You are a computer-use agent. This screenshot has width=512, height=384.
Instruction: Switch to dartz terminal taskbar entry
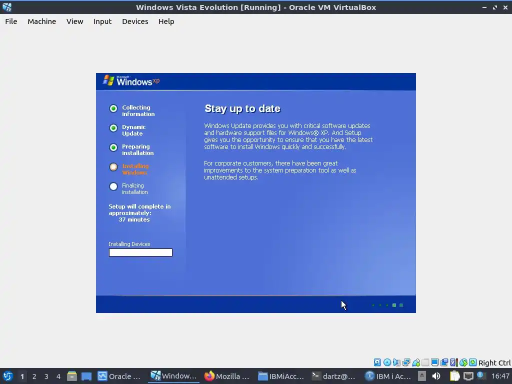coord(333,376)
